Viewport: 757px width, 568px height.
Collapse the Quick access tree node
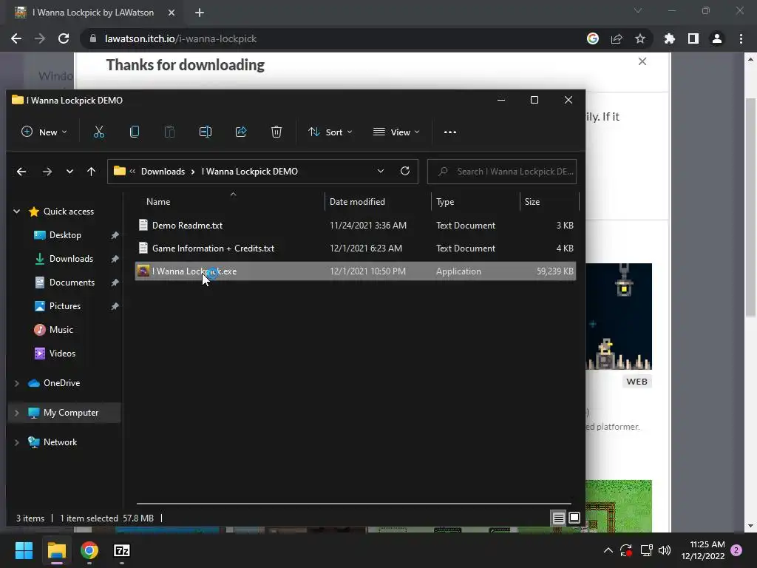[x=16, y=212]
